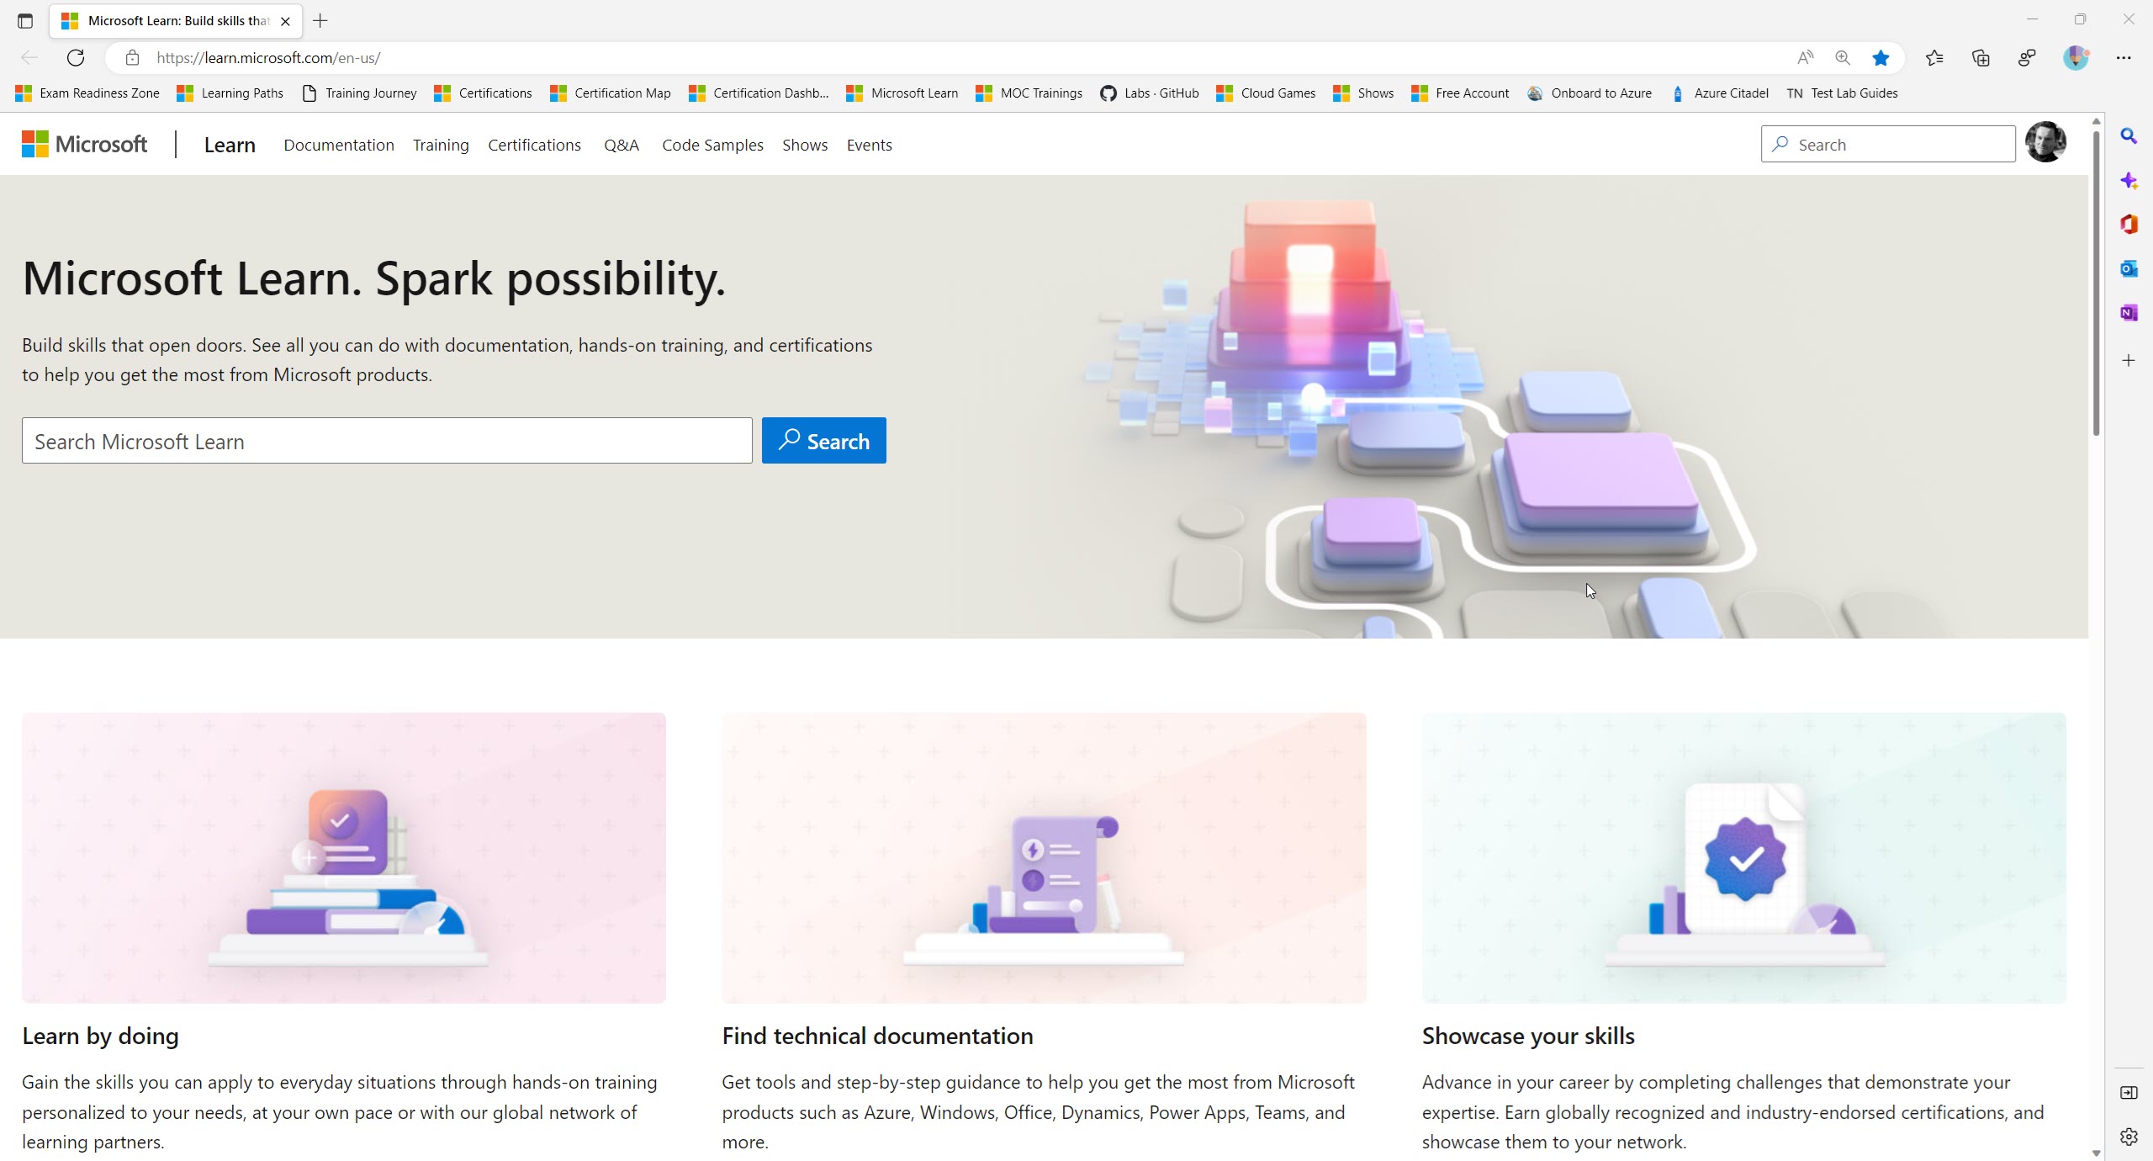Click Find technical documentation heading
This screenshot has width=2153, height=1161.
click(877, 1036)
